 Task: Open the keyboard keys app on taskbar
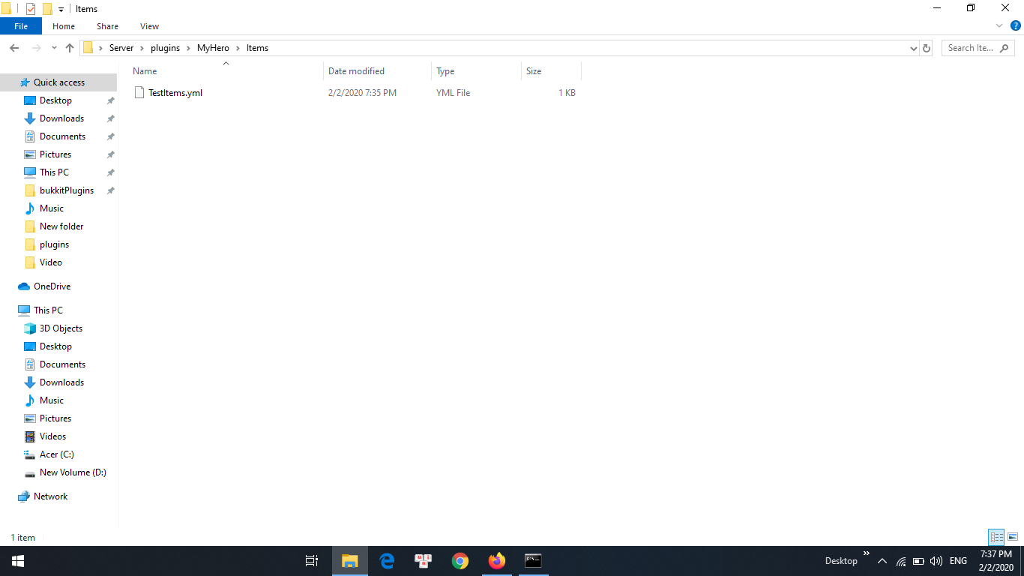coord(424,561)
